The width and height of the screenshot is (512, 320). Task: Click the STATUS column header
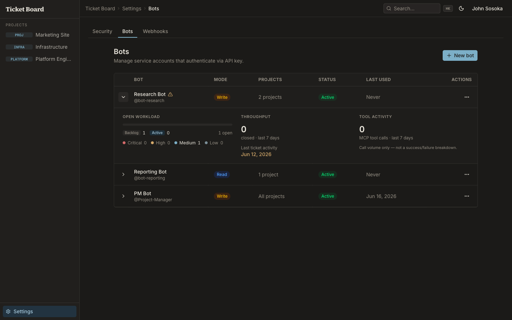pos(327,80)
